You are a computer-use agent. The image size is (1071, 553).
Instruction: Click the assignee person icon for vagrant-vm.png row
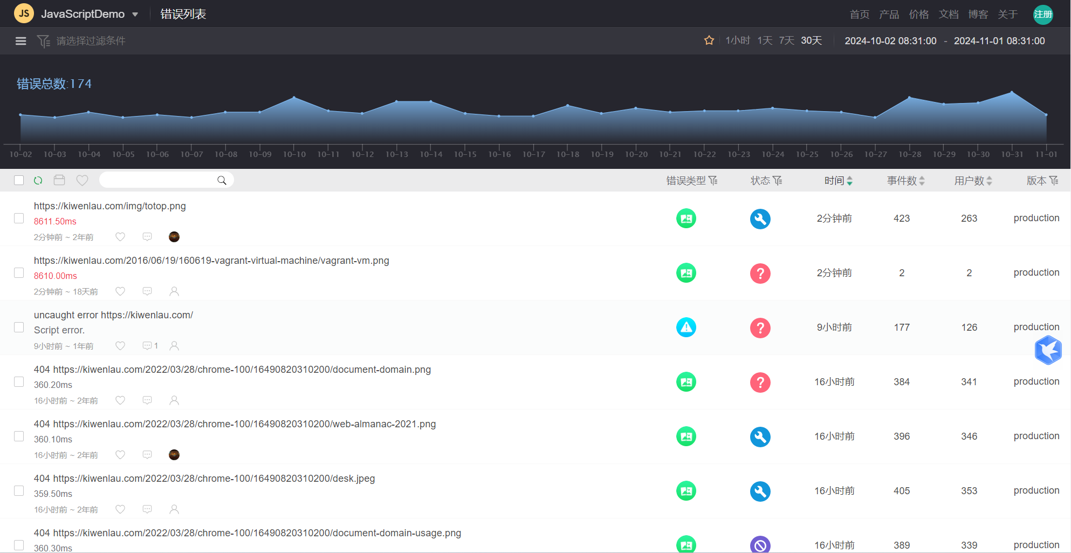(x=174, y=291)
